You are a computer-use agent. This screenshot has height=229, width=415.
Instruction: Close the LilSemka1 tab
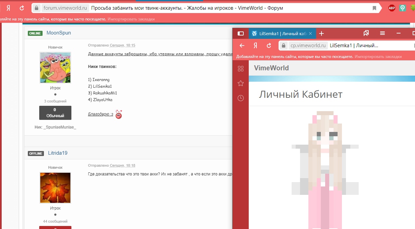[x=310, y=33]
